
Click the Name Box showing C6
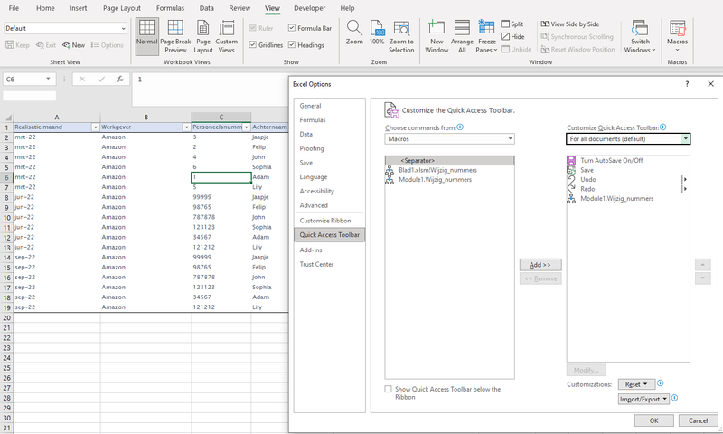pos(41,80)
